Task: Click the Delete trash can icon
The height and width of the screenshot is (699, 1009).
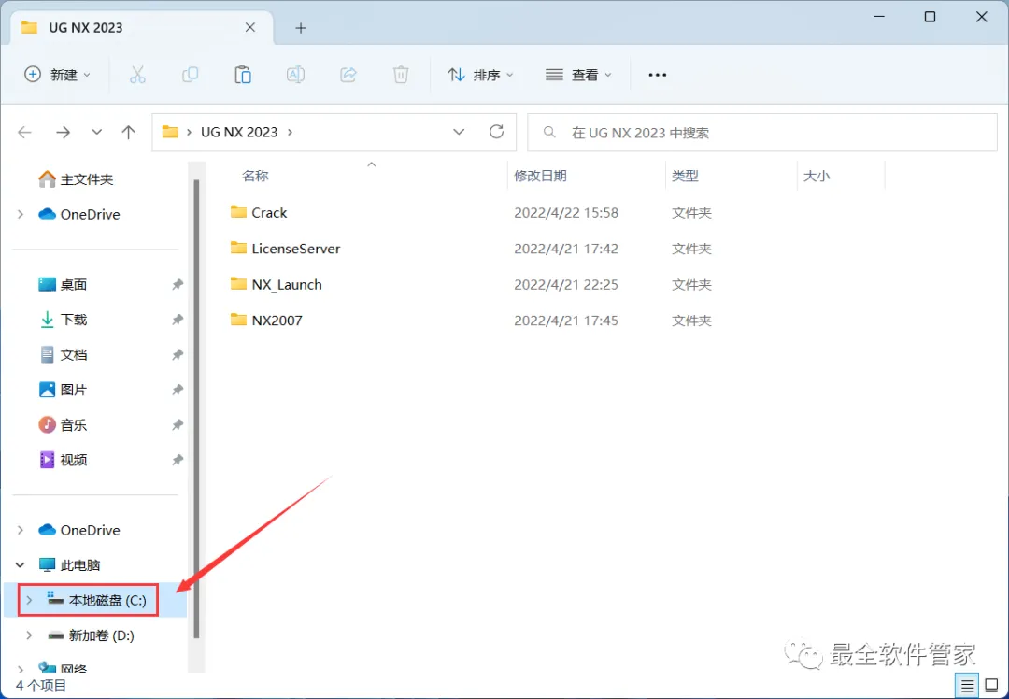Action: tap(401, 75)
